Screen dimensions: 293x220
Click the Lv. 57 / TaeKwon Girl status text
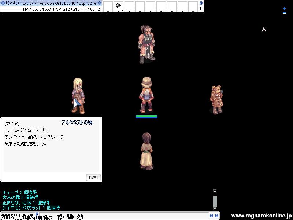[42, 3]
